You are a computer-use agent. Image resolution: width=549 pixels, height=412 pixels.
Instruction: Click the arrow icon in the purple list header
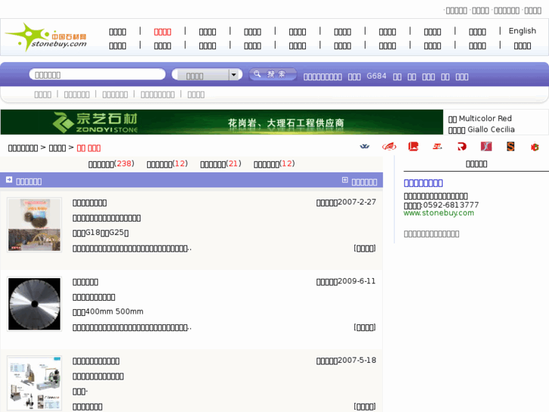coord(9,180)
